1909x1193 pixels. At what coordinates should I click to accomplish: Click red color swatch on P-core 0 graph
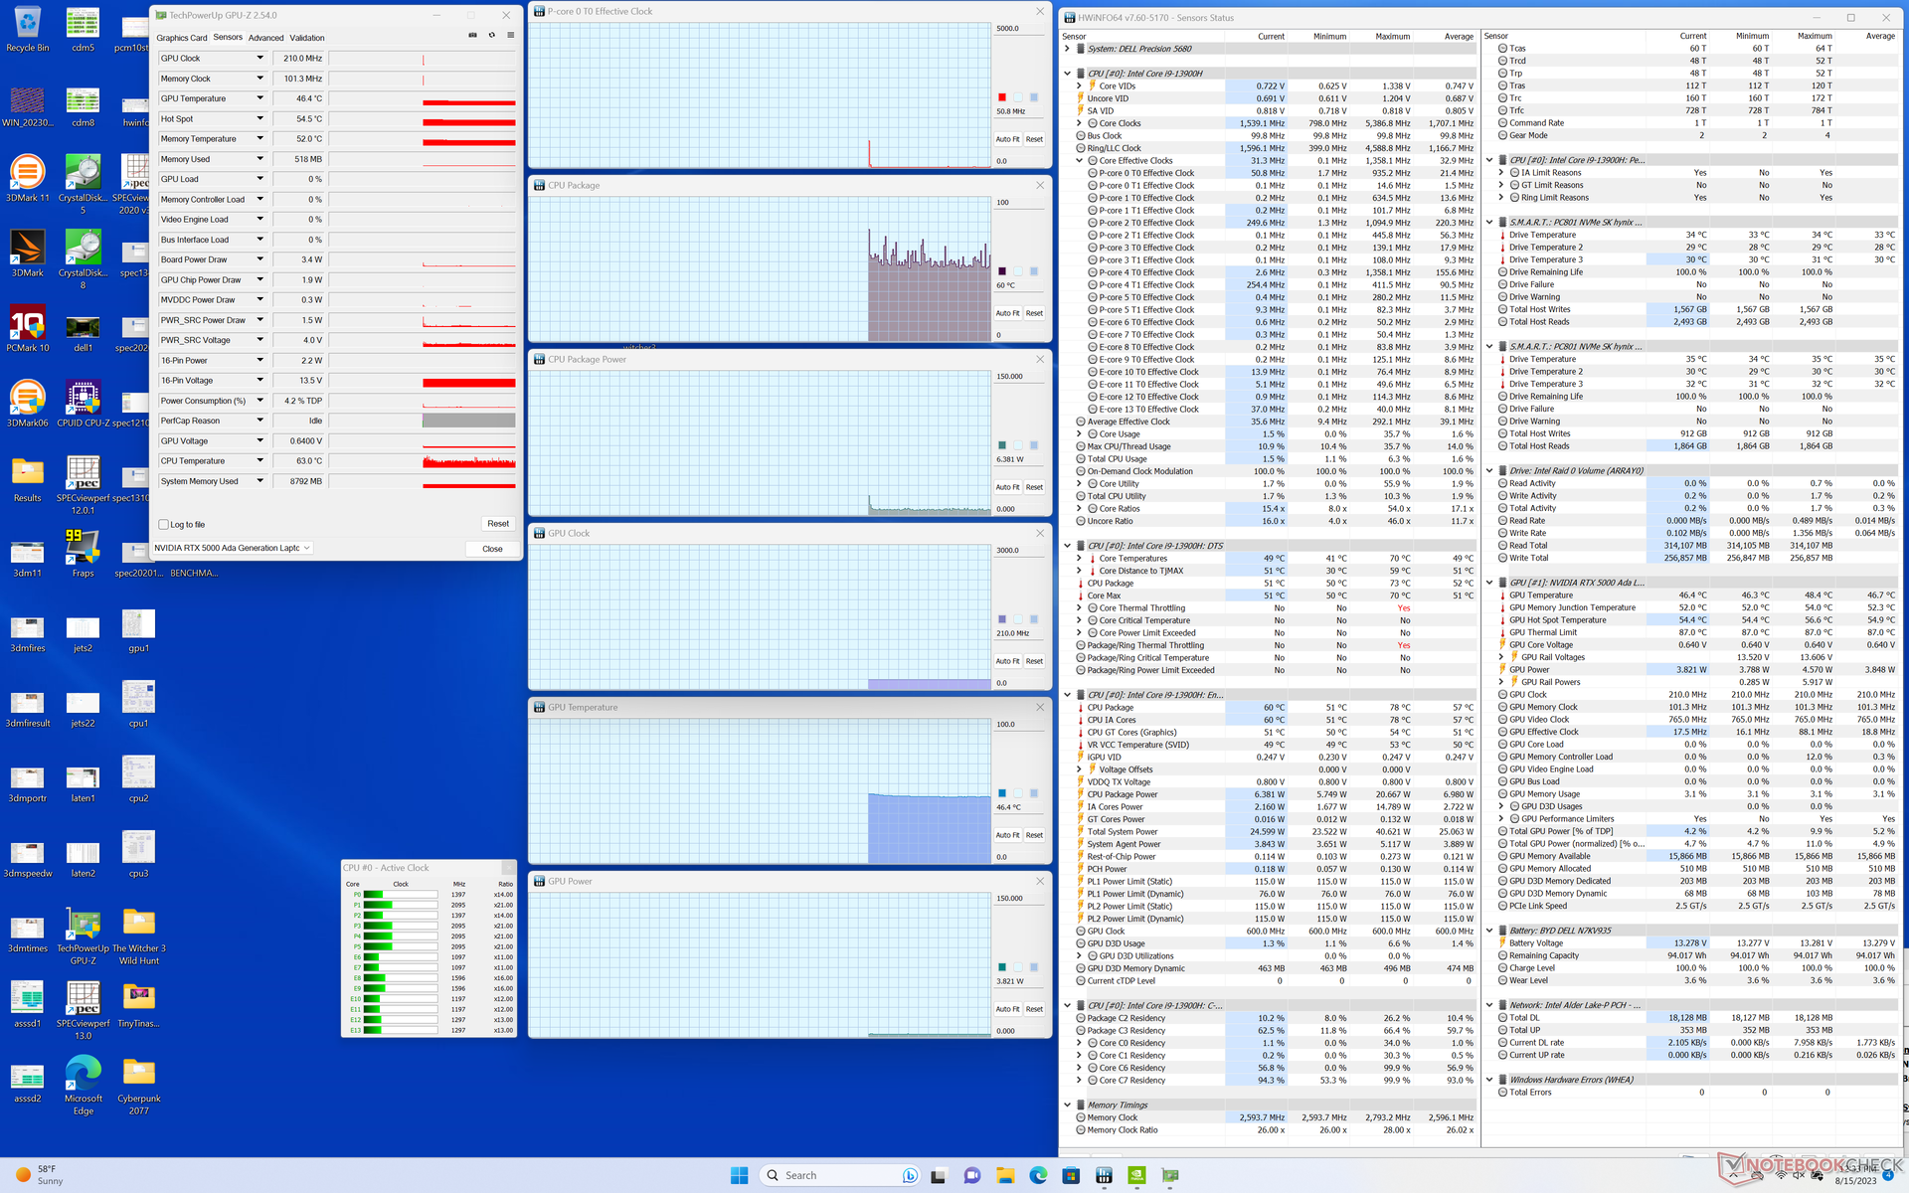point(1001,97)
